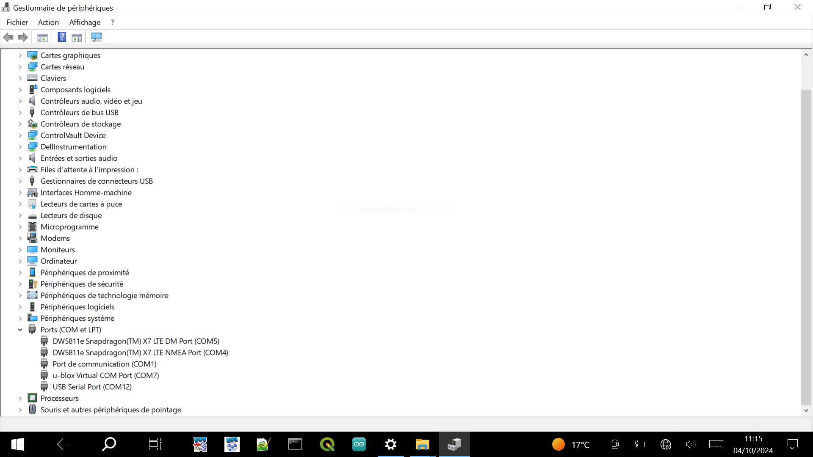This screenshot has height=457, width=813.
Task: Click the Forward arrow toolbar icon
Action: pyautogui.click(x=23, y=37)
